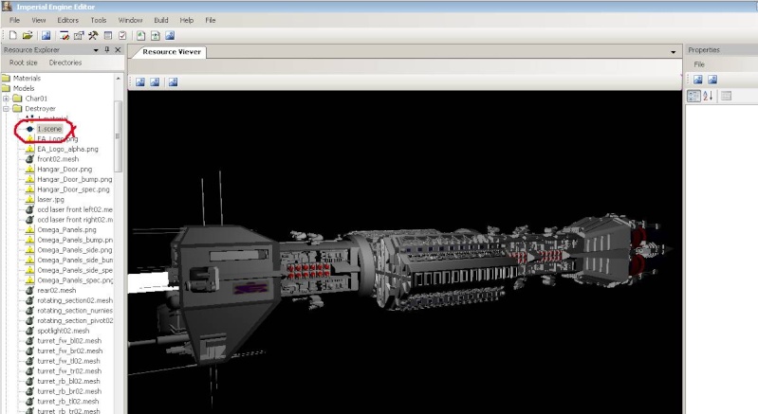Select turret_fw_bl02.mesh

69,341
